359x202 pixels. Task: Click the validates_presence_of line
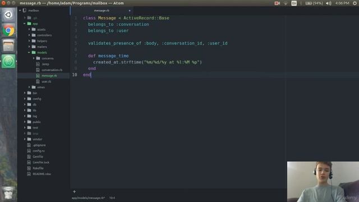158,43
